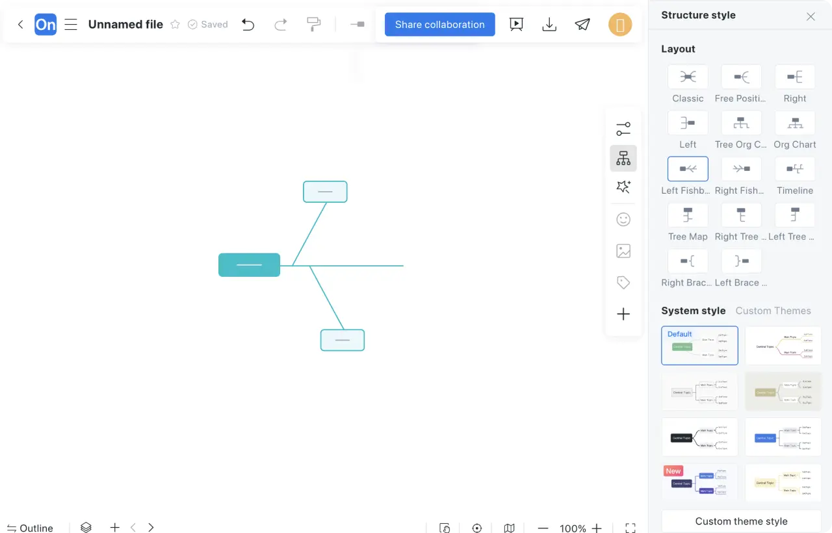Select the black central topic theme thumbnail
This screenshot has height=533, width=832.
[x=699, y=437]
